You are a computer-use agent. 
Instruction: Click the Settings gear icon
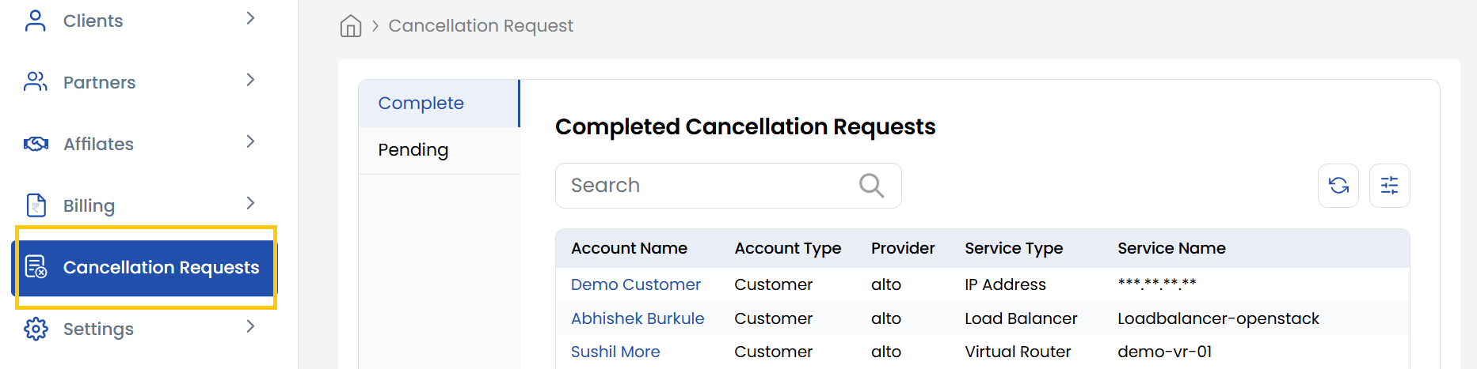pyautogui.click(x=36, y=329)
